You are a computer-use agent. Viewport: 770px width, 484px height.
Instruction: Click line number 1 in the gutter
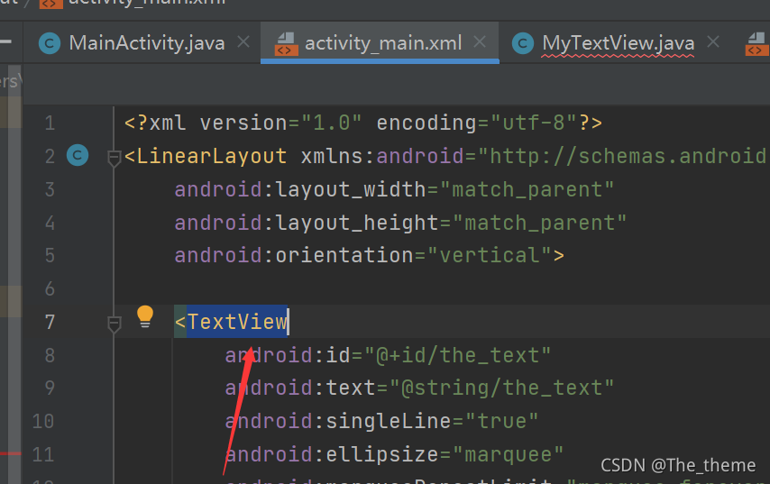click(50, 123)
